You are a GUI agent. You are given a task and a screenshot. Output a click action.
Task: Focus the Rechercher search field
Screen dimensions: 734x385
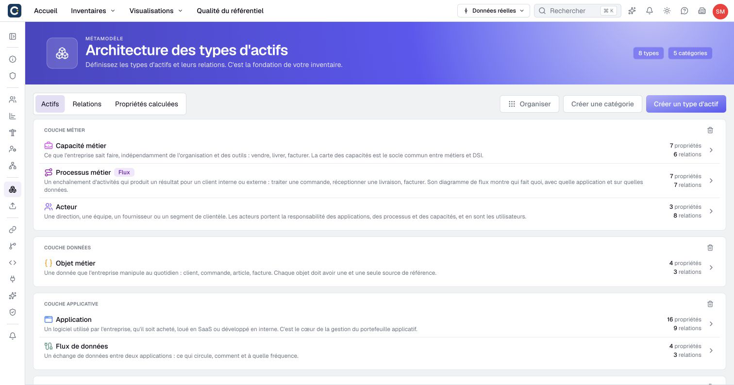coord(578,11)
